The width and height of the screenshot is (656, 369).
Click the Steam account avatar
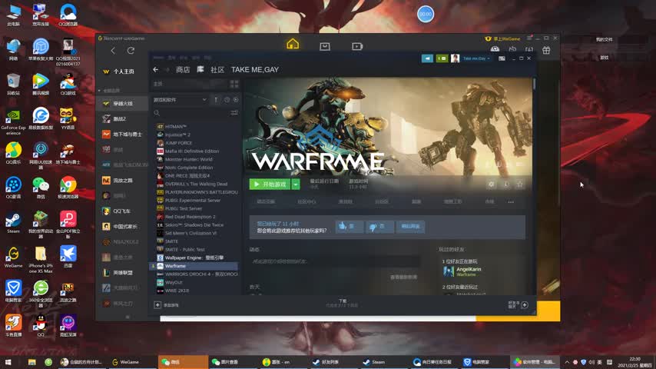456,58
